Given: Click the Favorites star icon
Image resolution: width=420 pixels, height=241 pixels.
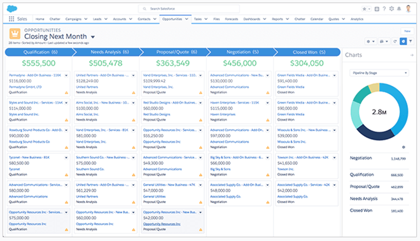Looking at the screenshot, I should [364, 9].
